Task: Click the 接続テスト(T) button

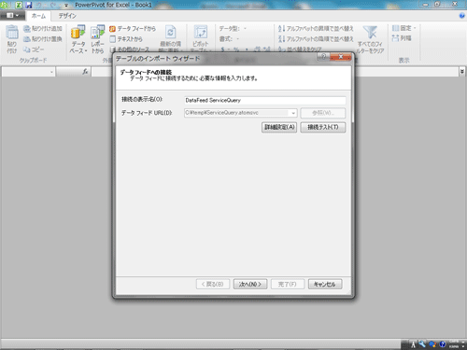Action: coord(323,127)
